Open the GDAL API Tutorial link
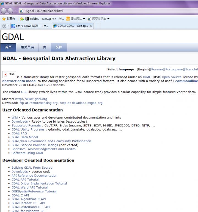Viewport: 198px width, 212px height. tap(25, 179)
